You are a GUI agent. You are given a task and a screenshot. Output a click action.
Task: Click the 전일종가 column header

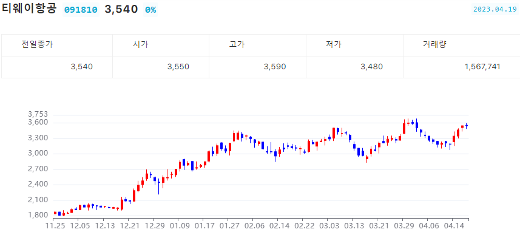[x=37, y=44]
